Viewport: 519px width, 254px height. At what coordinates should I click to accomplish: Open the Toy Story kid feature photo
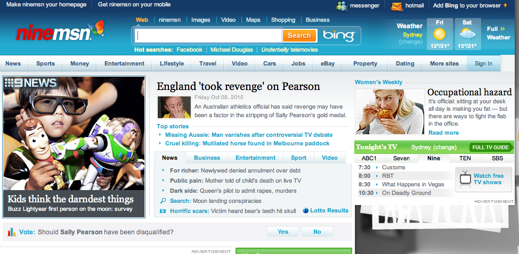(74, 134)
